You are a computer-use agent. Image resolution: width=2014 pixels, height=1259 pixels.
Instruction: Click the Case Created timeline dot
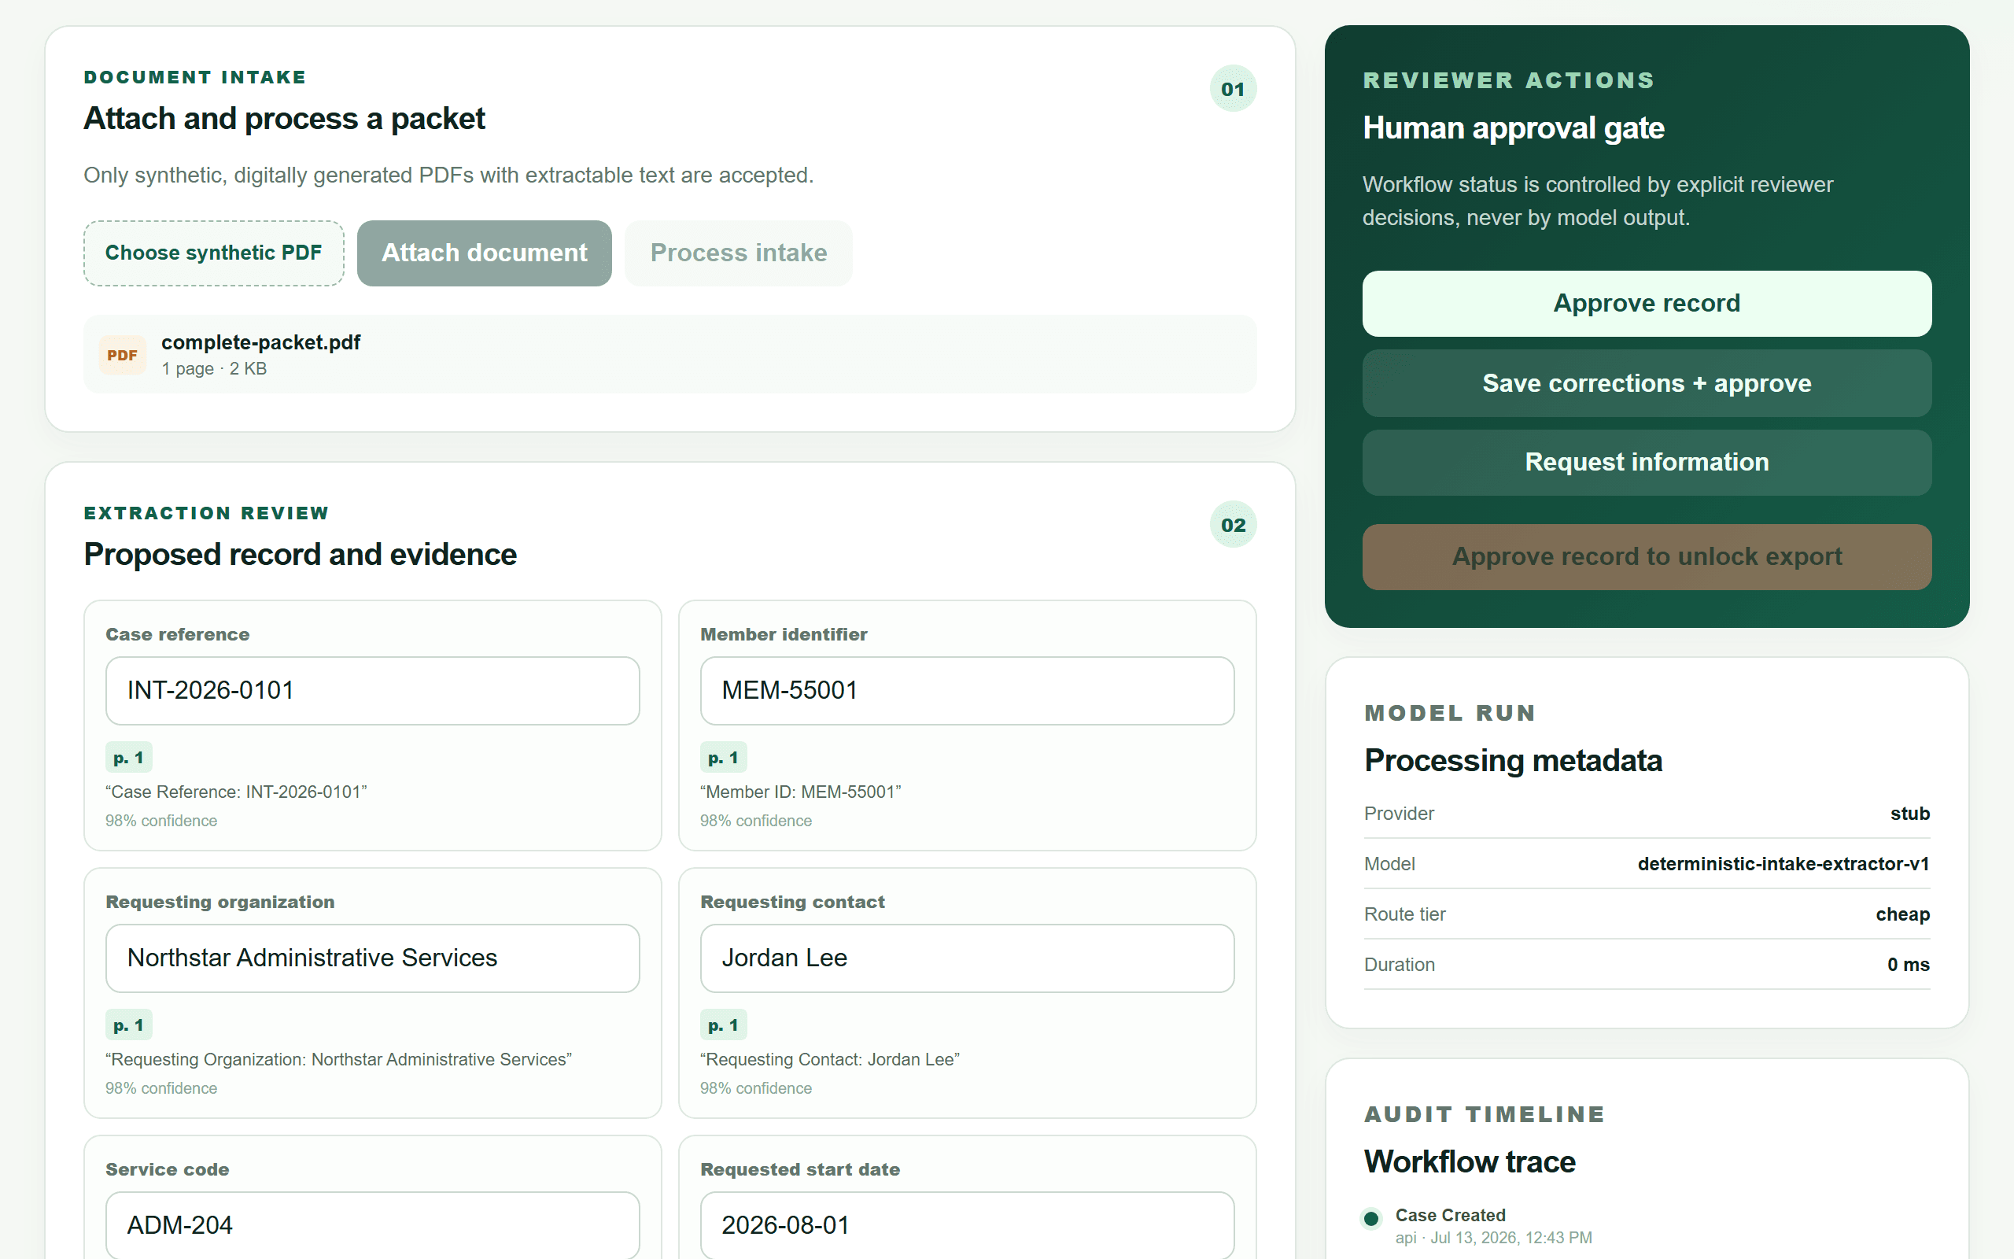(x=1371, y=1218)
